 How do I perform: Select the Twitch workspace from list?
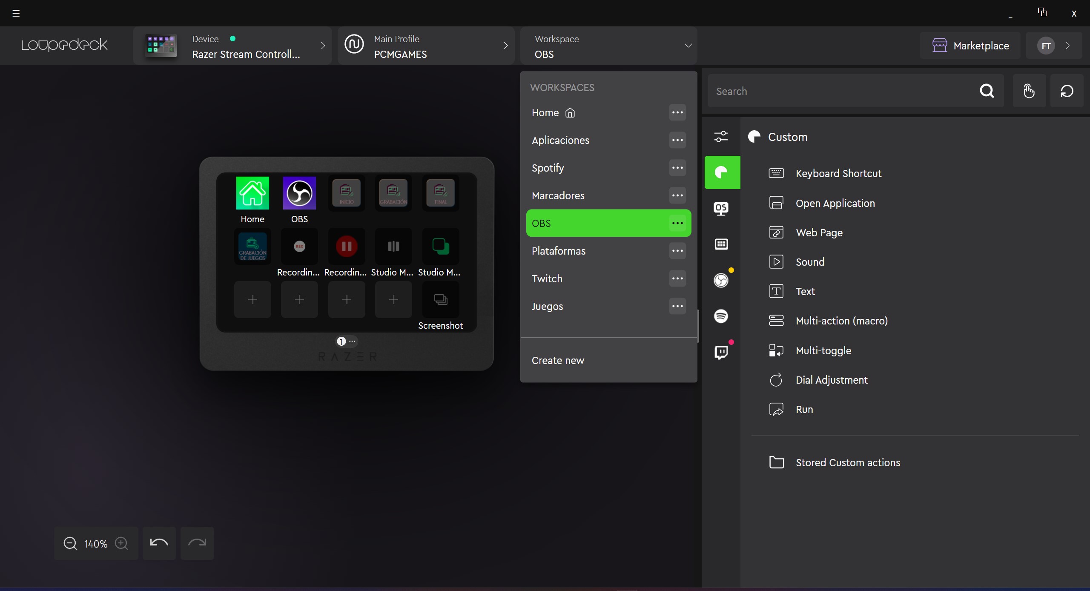pos(546,278)
